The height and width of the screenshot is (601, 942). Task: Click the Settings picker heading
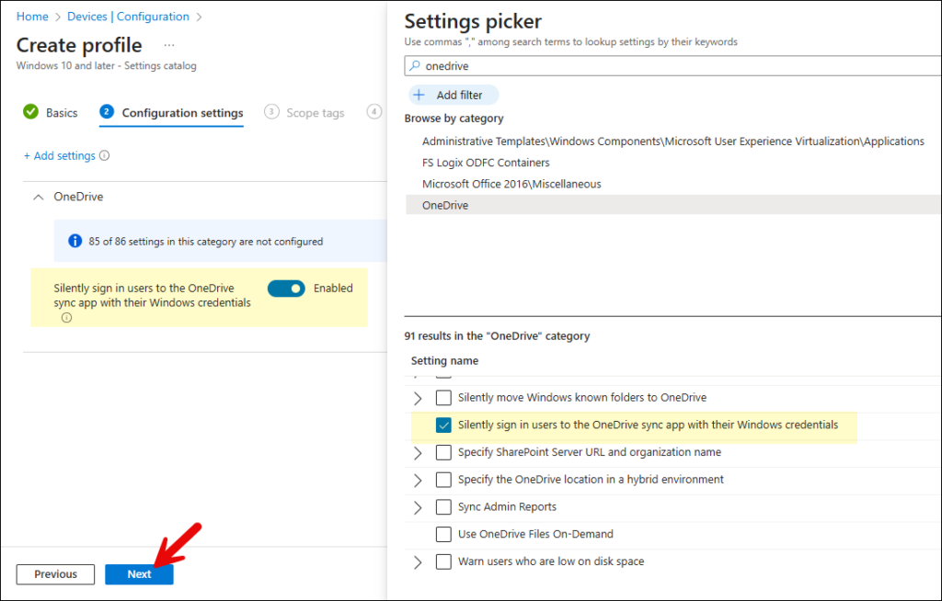click(473, 21)
